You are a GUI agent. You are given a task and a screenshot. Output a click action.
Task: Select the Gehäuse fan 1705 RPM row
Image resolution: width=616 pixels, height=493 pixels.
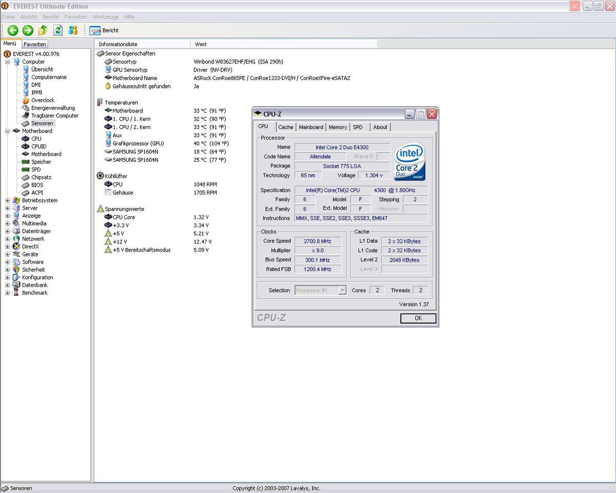[x=161, y=193]
